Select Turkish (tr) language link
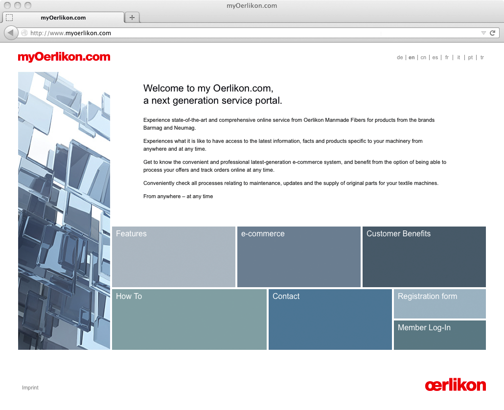The image size is (504, 410). coord(482,58)
